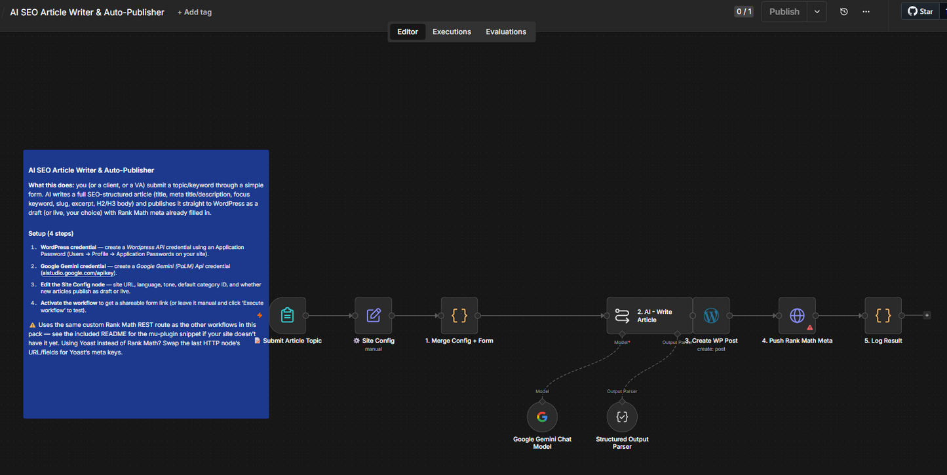Select Google Gemini Chat Model node
The height and width of the screenshot is (475, 947).
pyautogui.click(x=542, y=417)
